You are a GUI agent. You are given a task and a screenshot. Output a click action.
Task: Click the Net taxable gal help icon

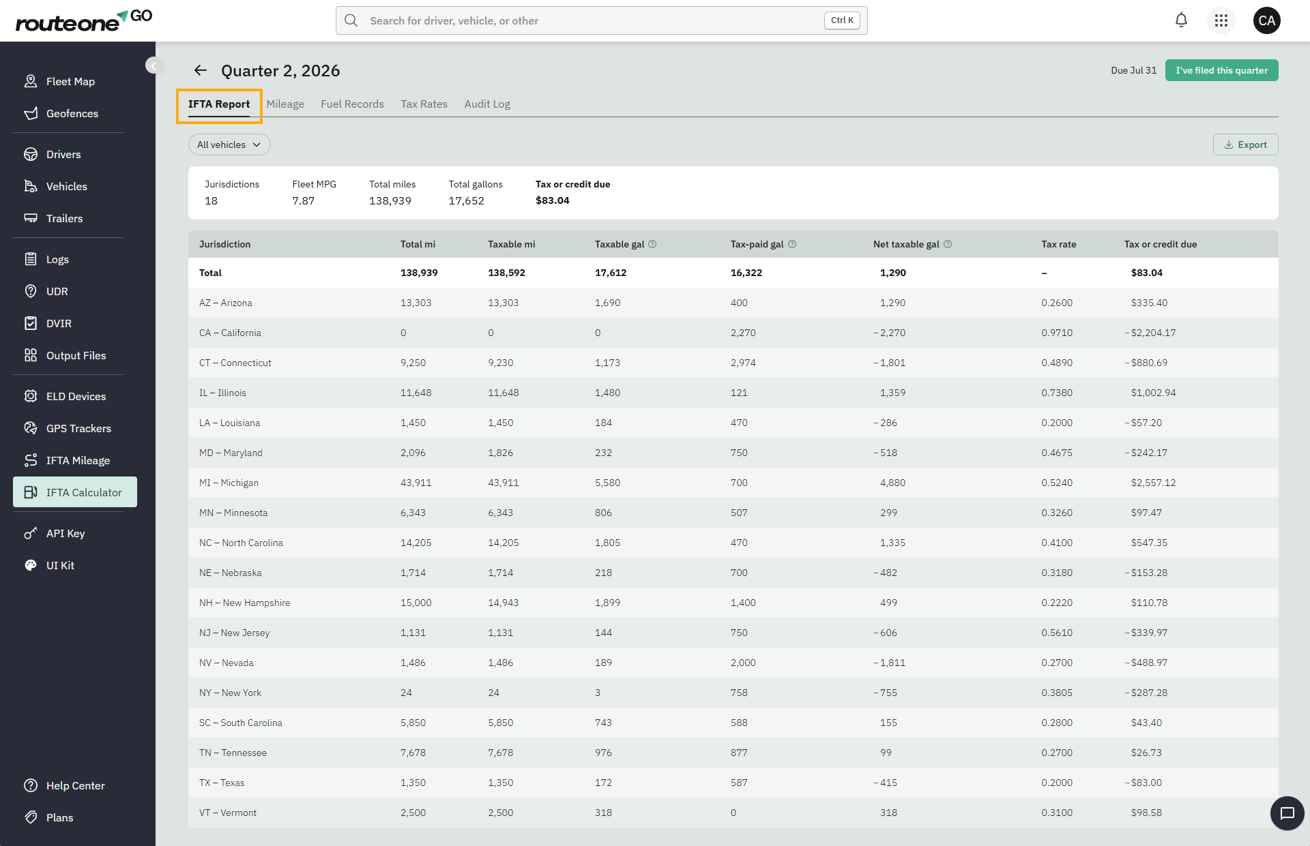pyautogui.click(x=948, y=244)
